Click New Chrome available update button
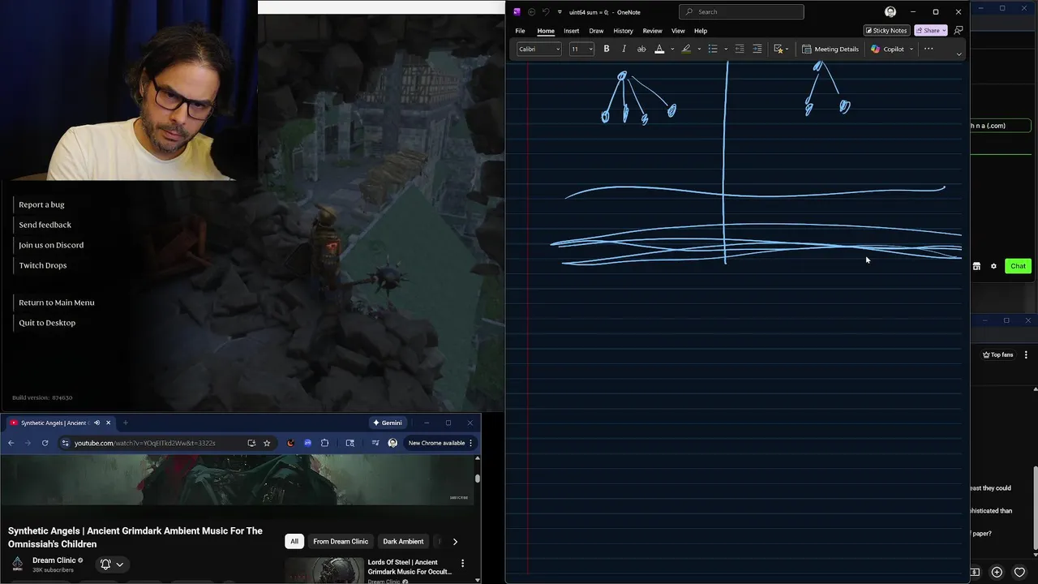This screenshot has width=1038, height=584. point(441,443)
